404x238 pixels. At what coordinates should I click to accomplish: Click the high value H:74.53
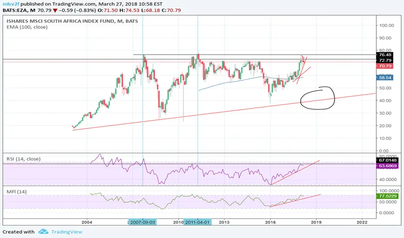click(x=130, y=10)
